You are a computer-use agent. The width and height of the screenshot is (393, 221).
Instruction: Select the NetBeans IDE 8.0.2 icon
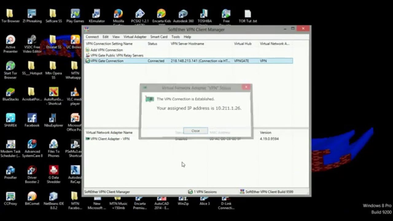point(53,200)
